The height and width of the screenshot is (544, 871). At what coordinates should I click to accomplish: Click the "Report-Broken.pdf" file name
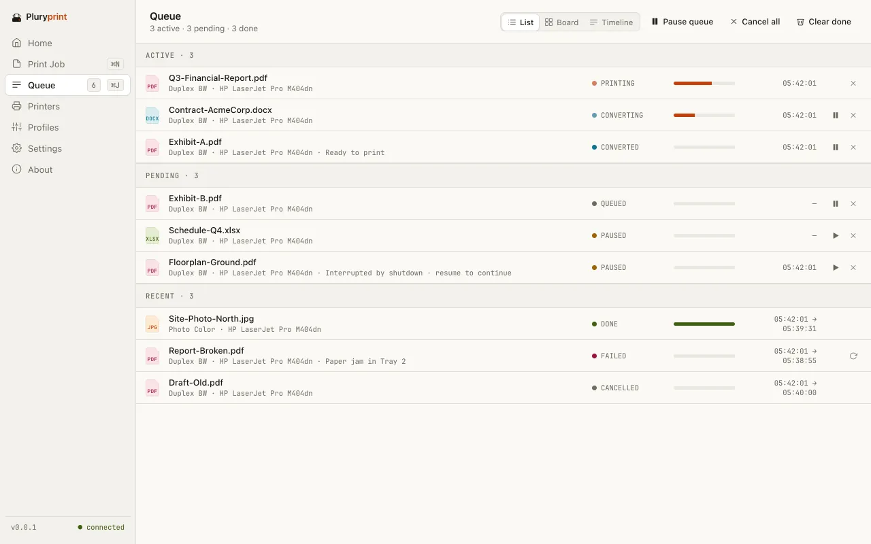point(206,351)
